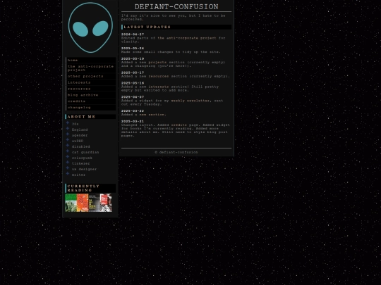381x285 pixels.
Task: Click 'writer' in the About Me list
Action: point(78,175)
